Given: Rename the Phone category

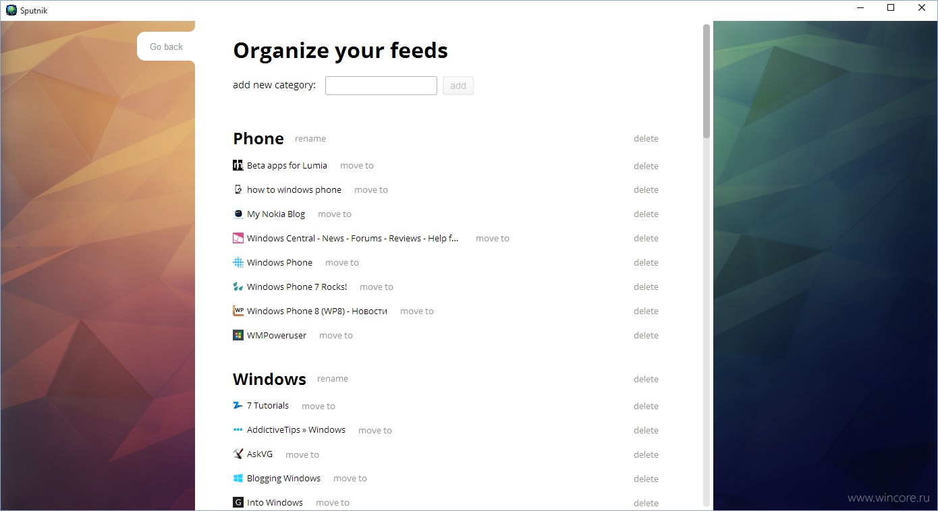Looking at the screenshot, I should pos(310,139).
